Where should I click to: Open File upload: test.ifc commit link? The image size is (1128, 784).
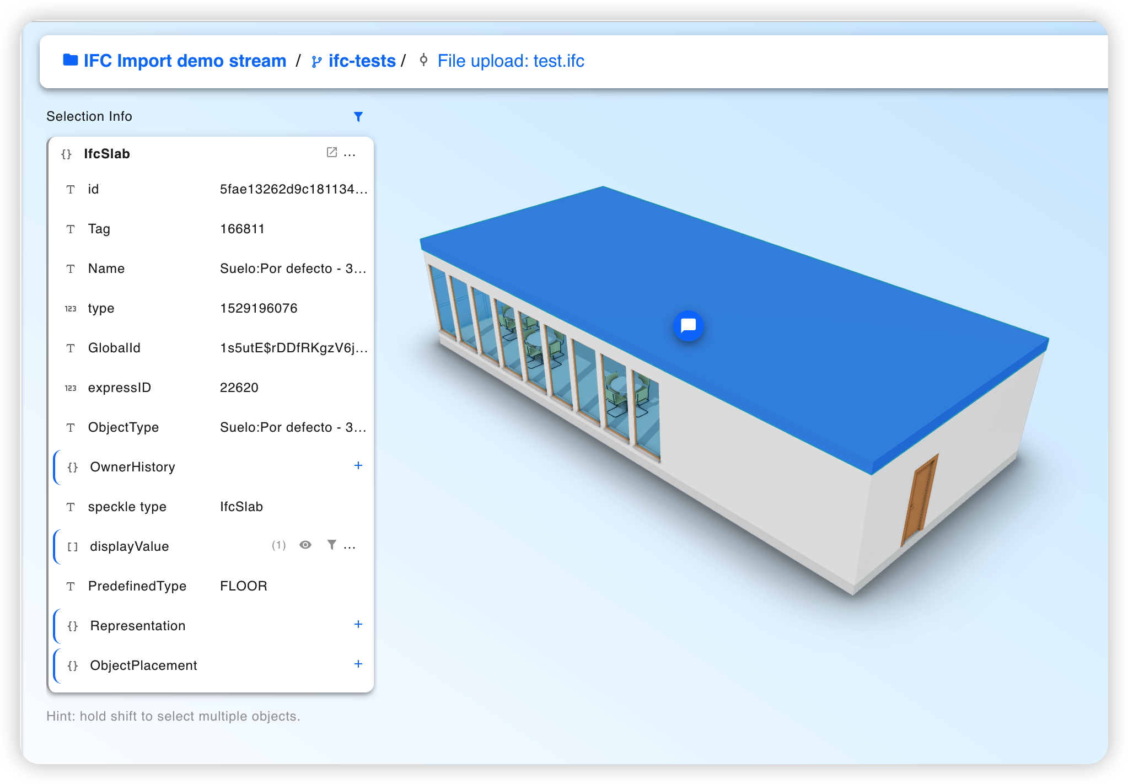(511, 61)
